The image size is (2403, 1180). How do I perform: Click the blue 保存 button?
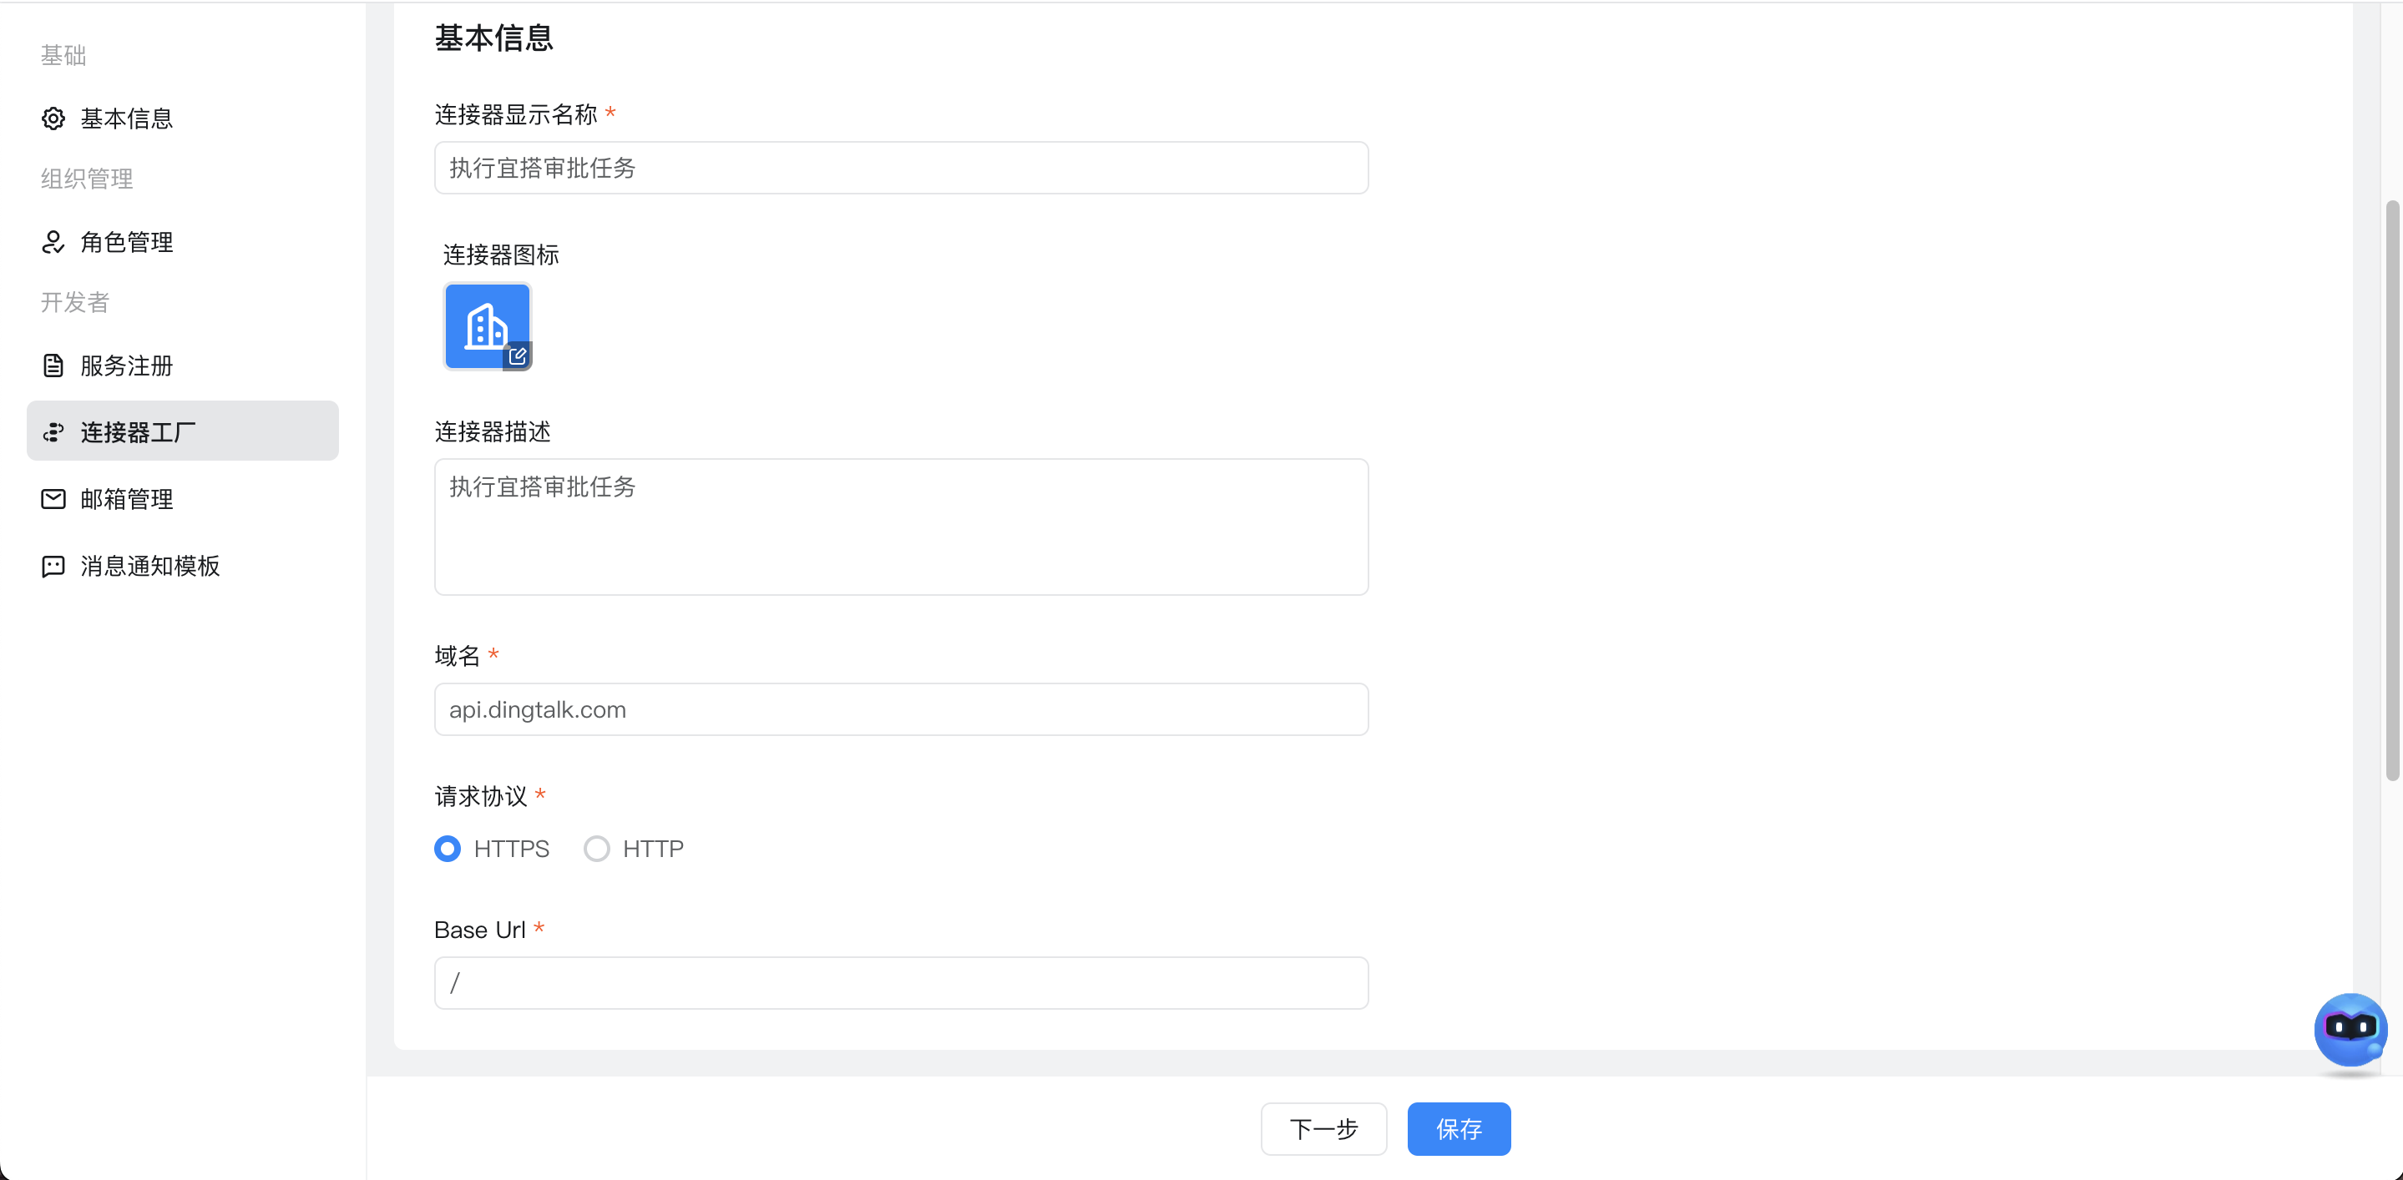click(x=1459, y=1129)
